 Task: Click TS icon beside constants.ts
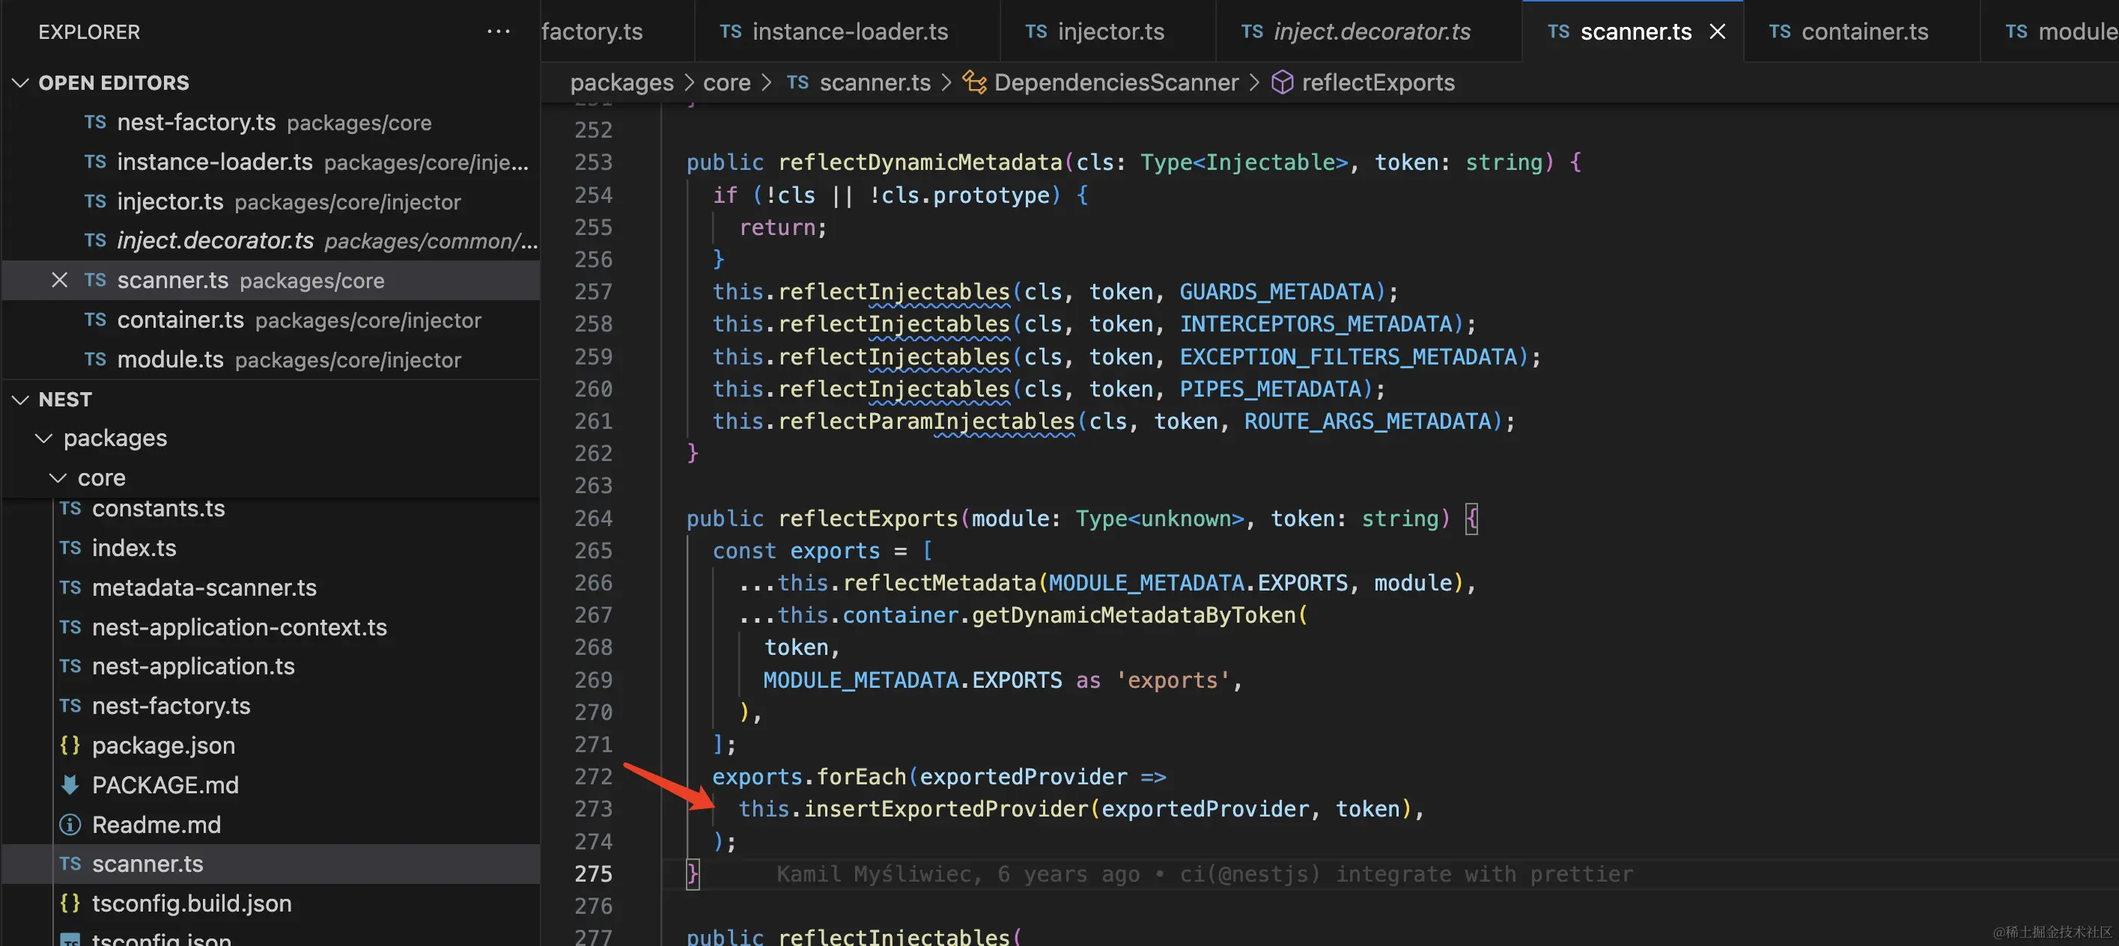(x=70, y=509)
